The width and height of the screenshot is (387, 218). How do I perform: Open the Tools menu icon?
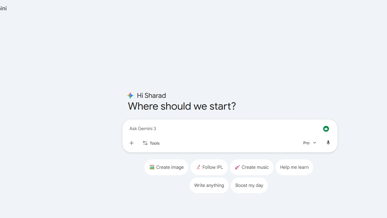[x=145, y=143]
